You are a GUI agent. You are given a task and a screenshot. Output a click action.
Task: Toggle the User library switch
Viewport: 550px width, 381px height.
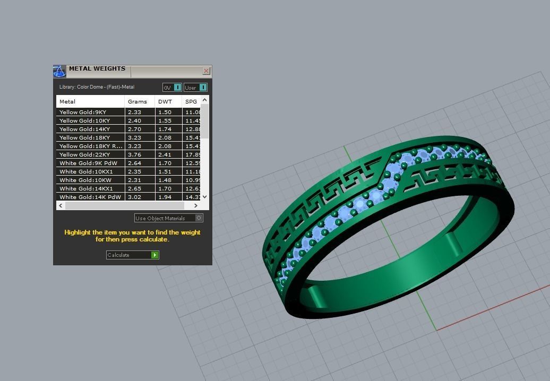click(195, 87)
